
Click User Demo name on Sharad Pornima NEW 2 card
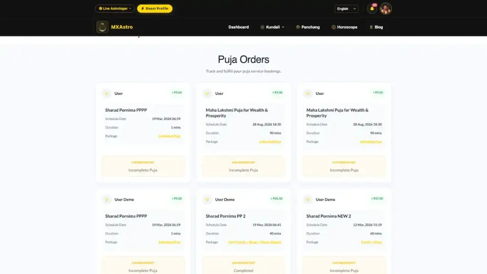325,199
